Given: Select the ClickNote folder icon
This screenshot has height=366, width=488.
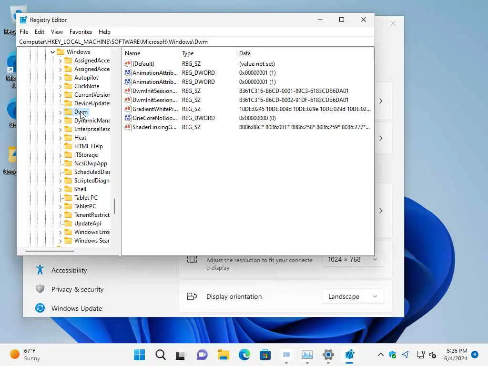Looking at the screenshot, I should point(68,86).
